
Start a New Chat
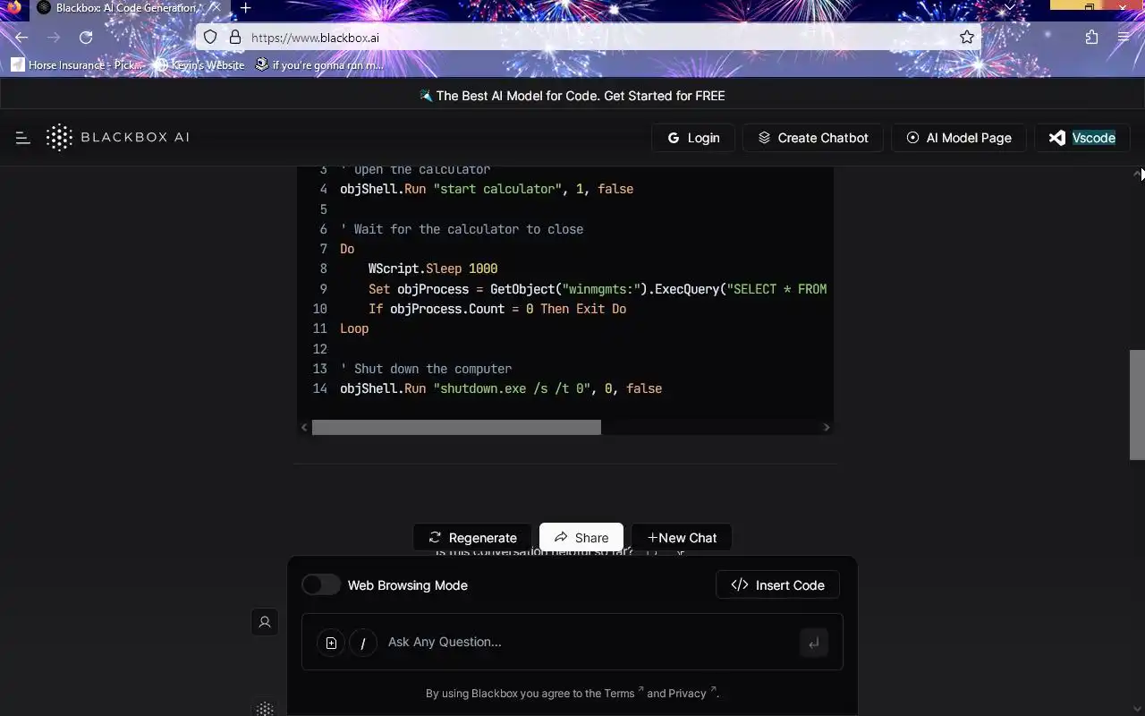[x=682, y=537]
